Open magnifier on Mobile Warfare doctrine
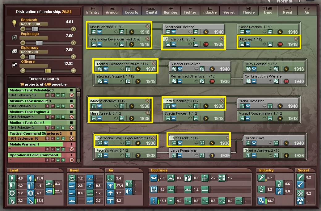 (148, 27)
